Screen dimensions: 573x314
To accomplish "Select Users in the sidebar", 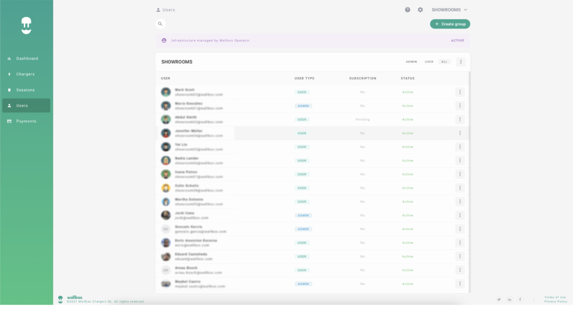I will (x=26, y=106).
